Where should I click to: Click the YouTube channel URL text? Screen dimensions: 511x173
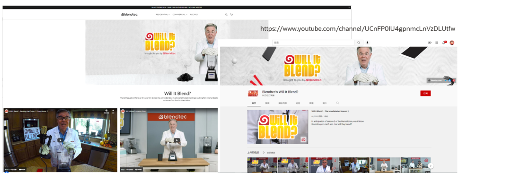pyautogui.click(x=358, y=29)
